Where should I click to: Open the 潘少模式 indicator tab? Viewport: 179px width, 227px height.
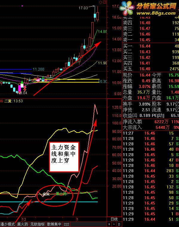pyautogui.click(x=7, y=224)
